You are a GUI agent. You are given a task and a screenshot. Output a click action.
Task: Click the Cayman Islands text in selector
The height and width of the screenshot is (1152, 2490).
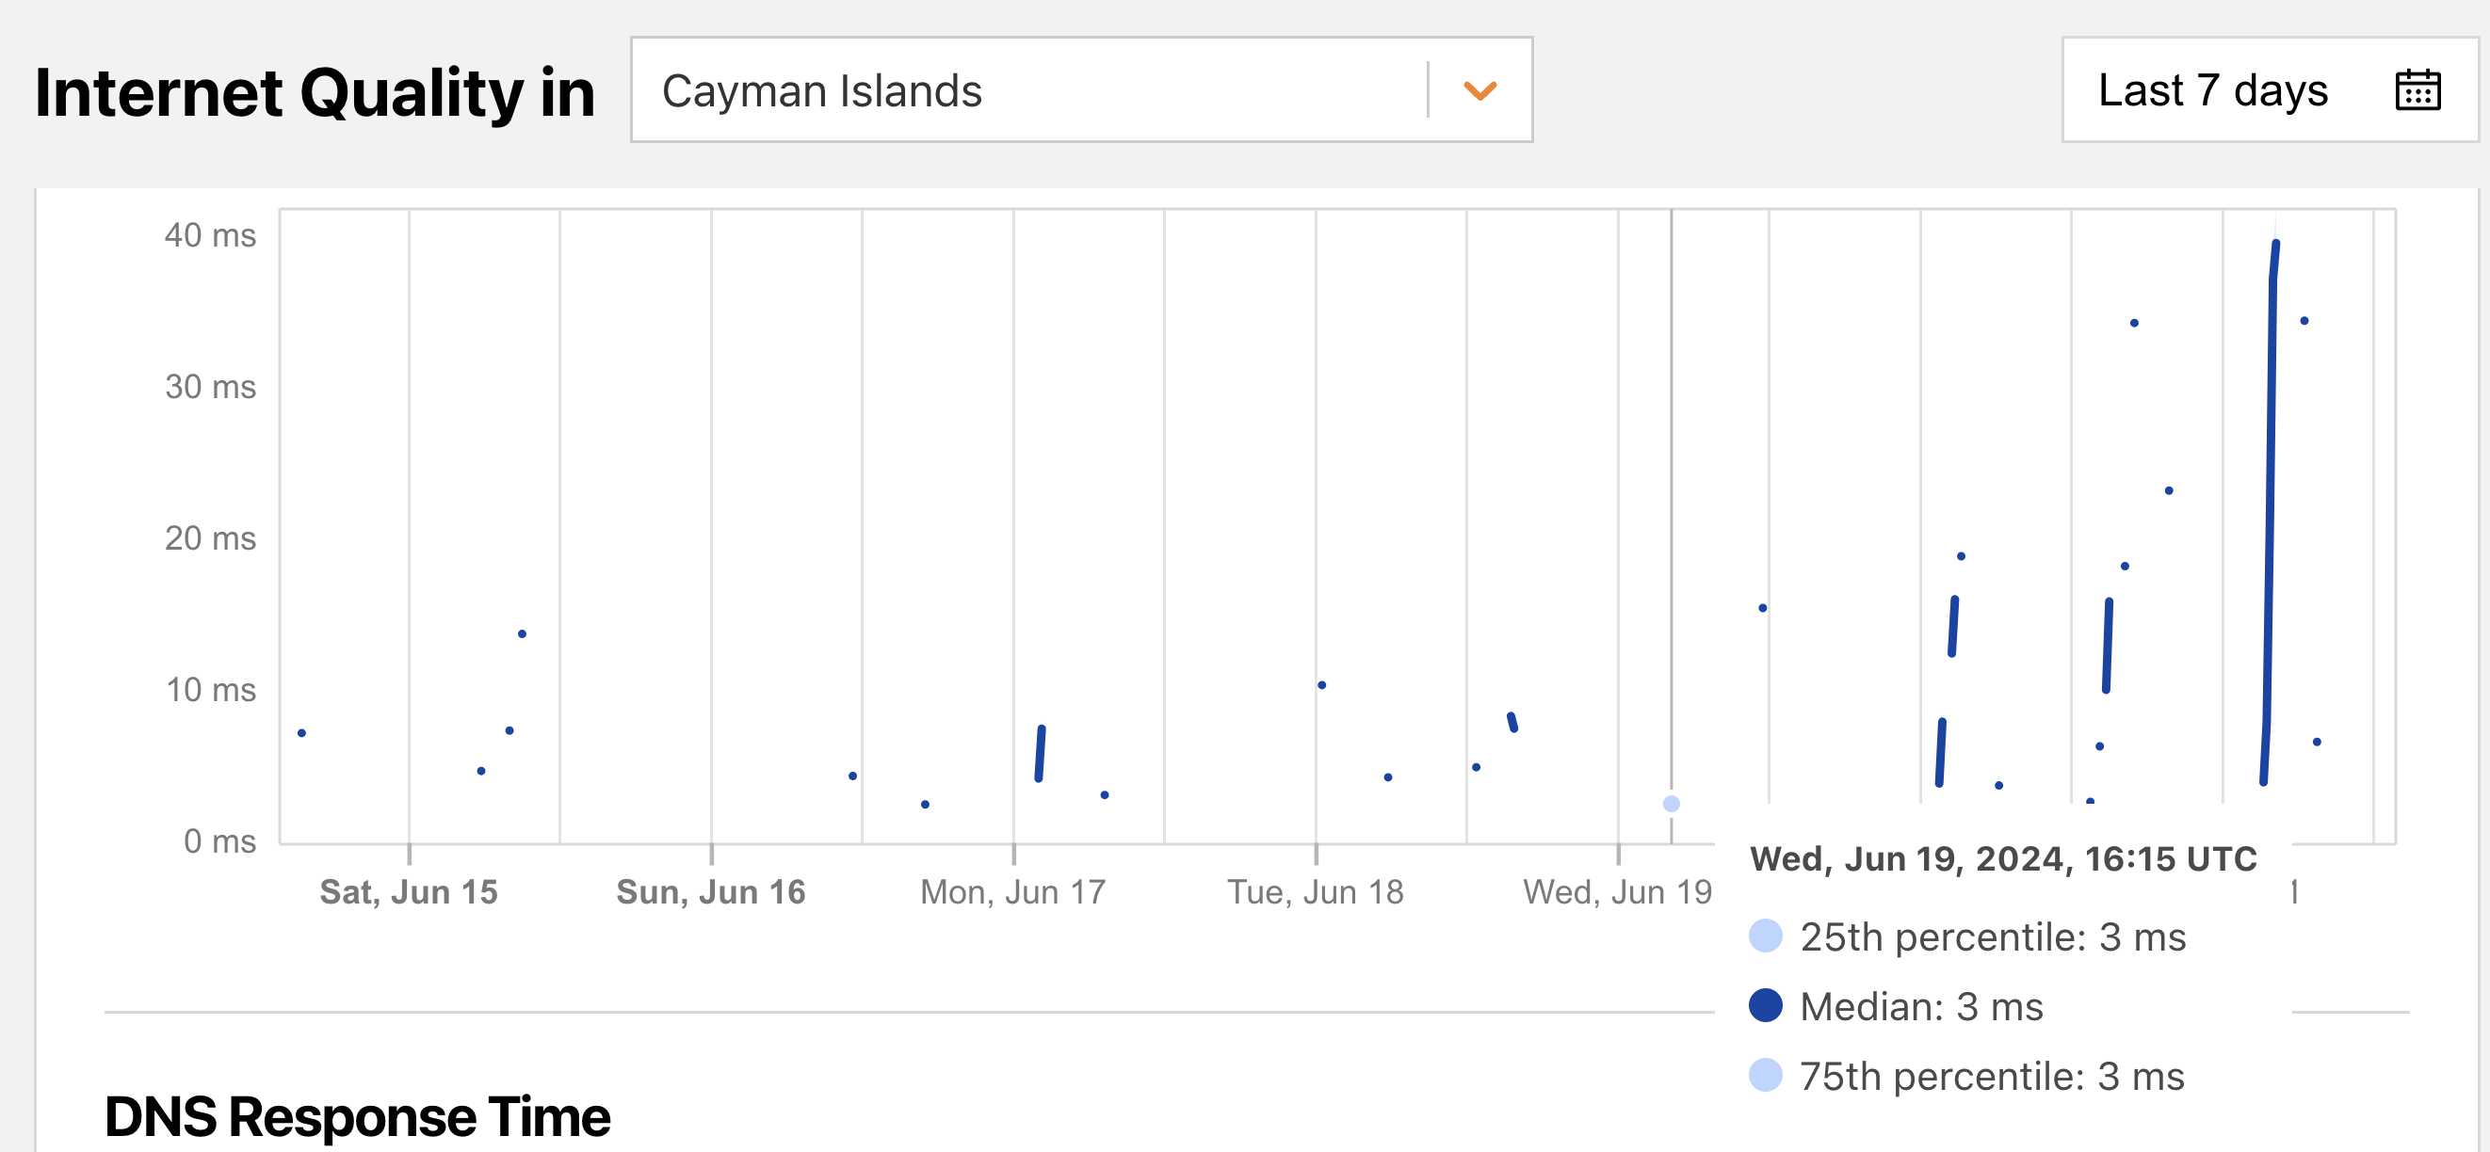click(821, 90)
